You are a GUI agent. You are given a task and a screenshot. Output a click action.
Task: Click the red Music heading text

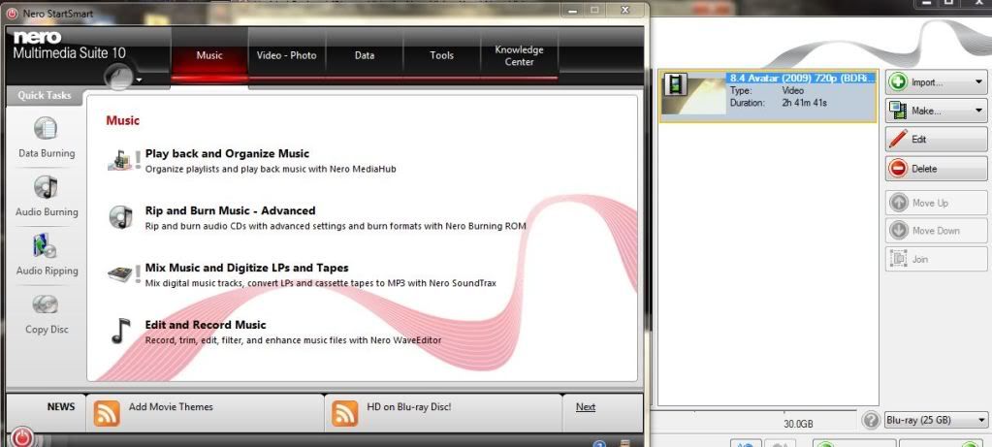pyautogui.click(x=123, y=120)
